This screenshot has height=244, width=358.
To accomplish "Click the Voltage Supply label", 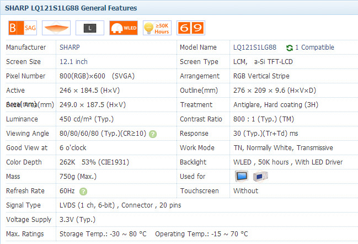I will (x=29, y=220).
